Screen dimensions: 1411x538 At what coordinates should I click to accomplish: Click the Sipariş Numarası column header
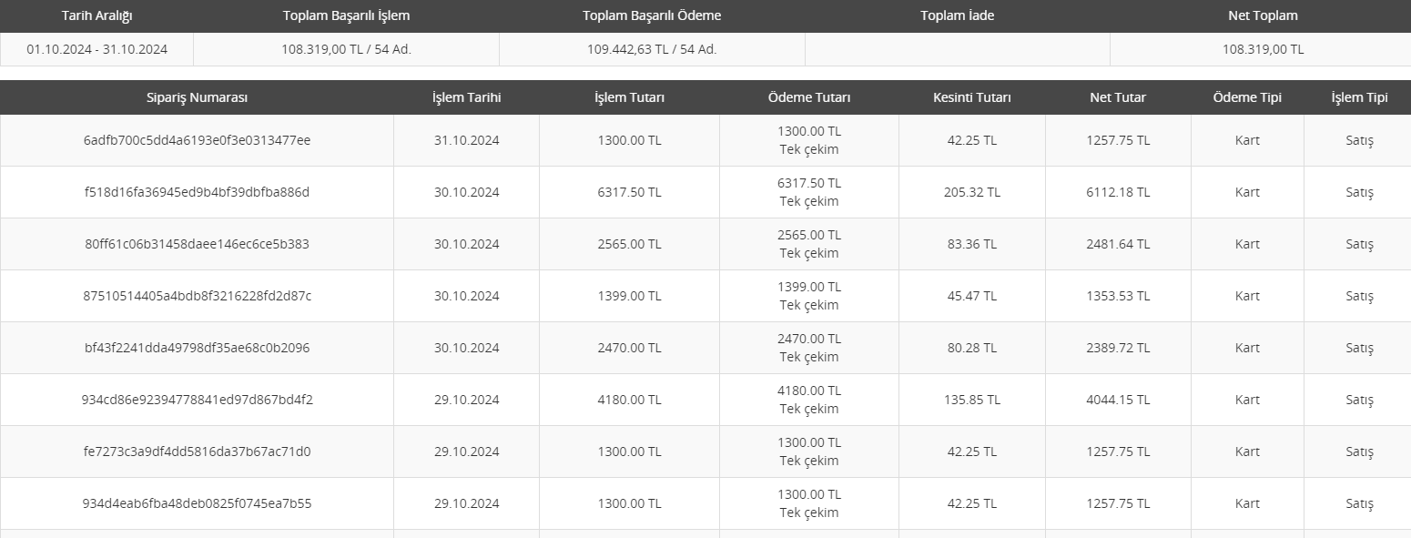[x=197, y=97]
